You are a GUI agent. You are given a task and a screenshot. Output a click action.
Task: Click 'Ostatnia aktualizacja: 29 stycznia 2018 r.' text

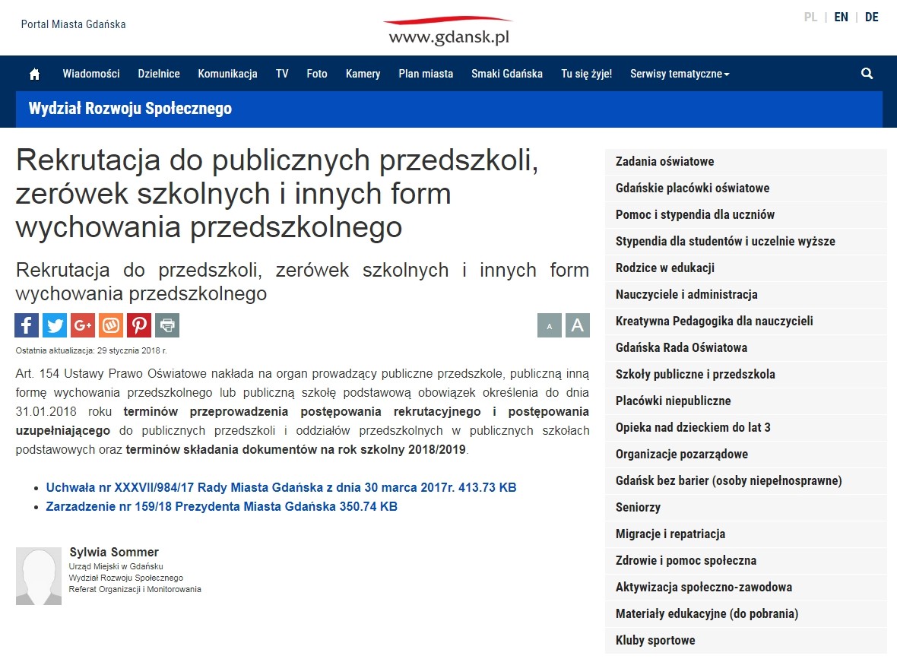tap(91, 350)
